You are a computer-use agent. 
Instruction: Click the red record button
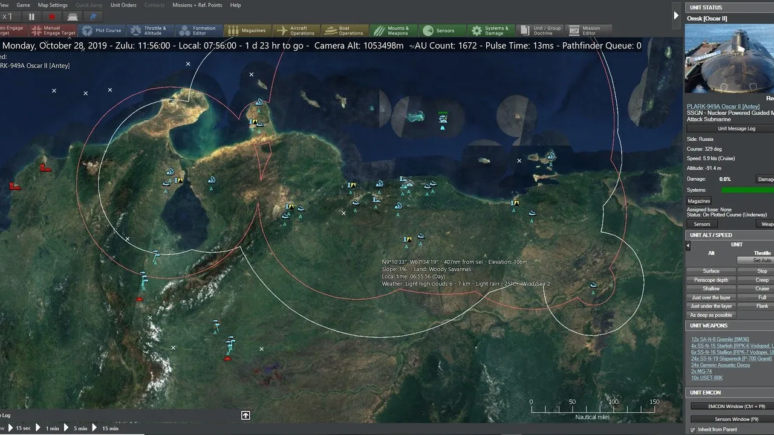click(52, 17)
